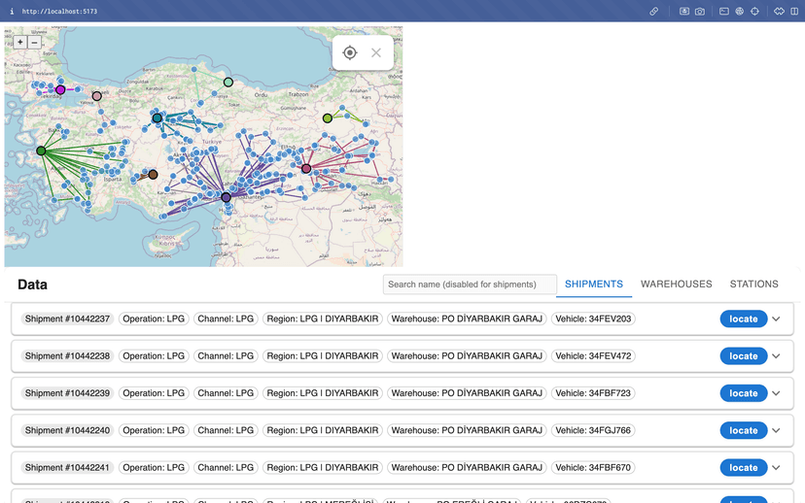The image size is (805, 503).
Task: Expand the Shipment #10442239 row
Action: (x=776, y=393)
